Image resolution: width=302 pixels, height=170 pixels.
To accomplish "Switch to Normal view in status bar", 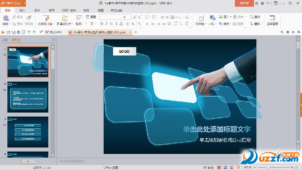I will (x=219, y=168).
